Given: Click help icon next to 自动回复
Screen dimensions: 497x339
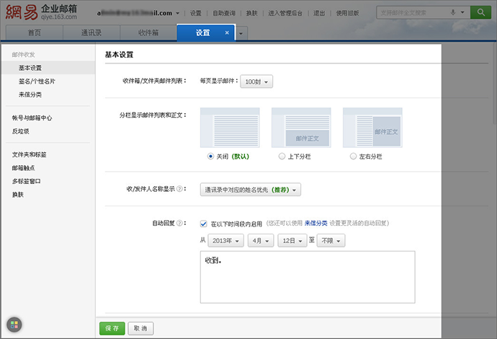Looking at the screenshot, I should click(x=179, y=224).
